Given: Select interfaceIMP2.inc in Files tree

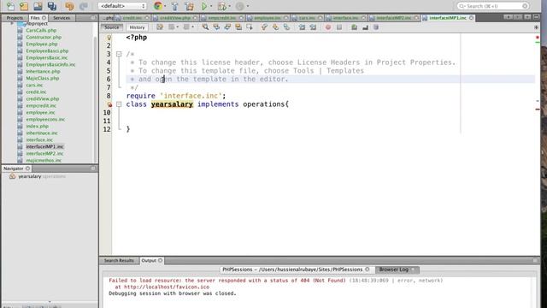Looking at the screenshot, I should coord(44,153).
